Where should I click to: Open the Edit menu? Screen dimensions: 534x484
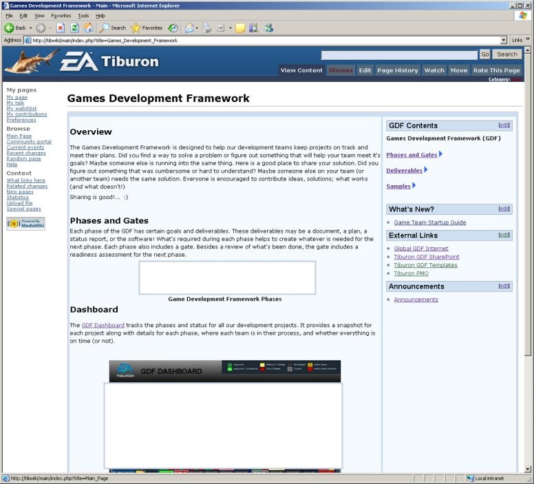pyautogui.click(x=23, y=16)
